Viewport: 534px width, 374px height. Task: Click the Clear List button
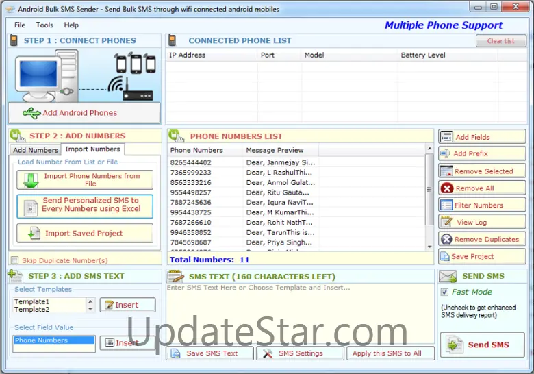click(500, 41)
